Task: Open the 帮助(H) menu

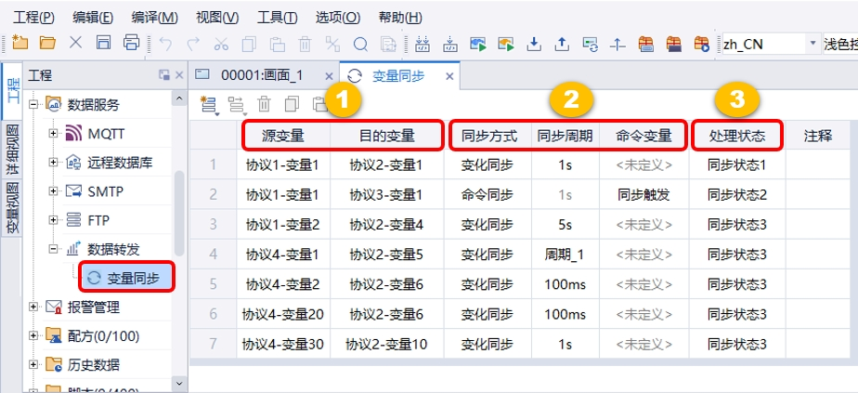Action: tap(400, 18)
